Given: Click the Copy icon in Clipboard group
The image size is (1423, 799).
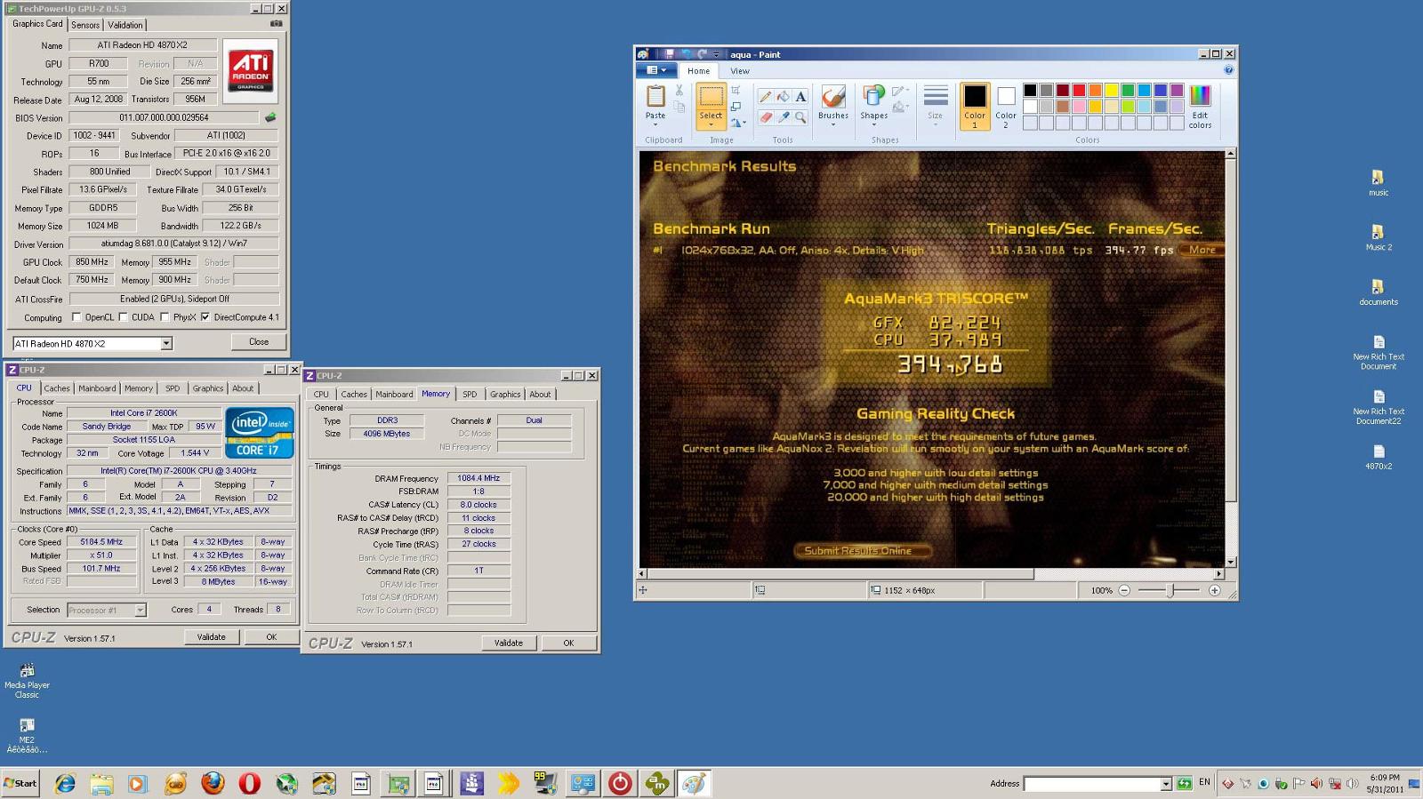Looking at the screenshot, I should click(x=679, y=108).
